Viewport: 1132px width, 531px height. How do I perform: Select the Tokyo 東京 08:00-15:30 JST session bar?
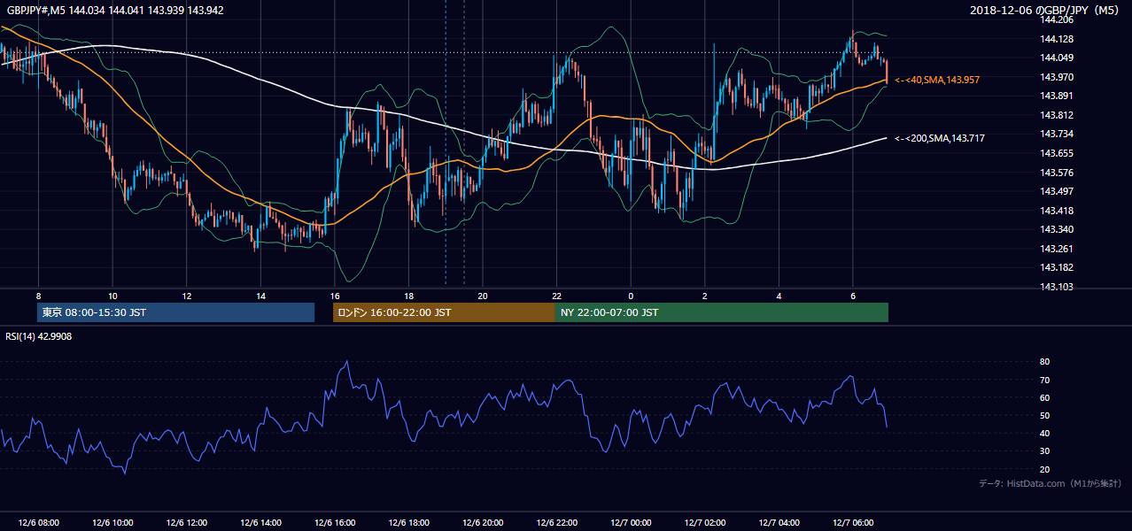[x=176, y=312]
